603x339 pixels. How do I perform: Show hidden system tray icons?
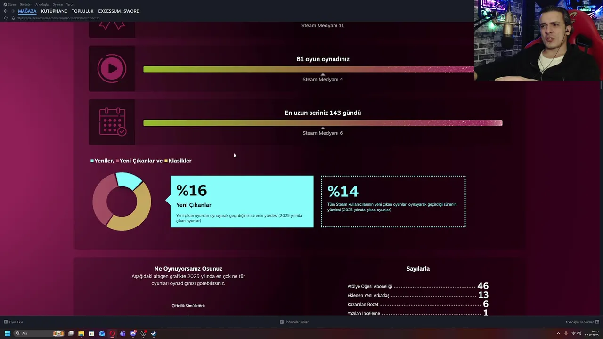click(x=558, y=333)
